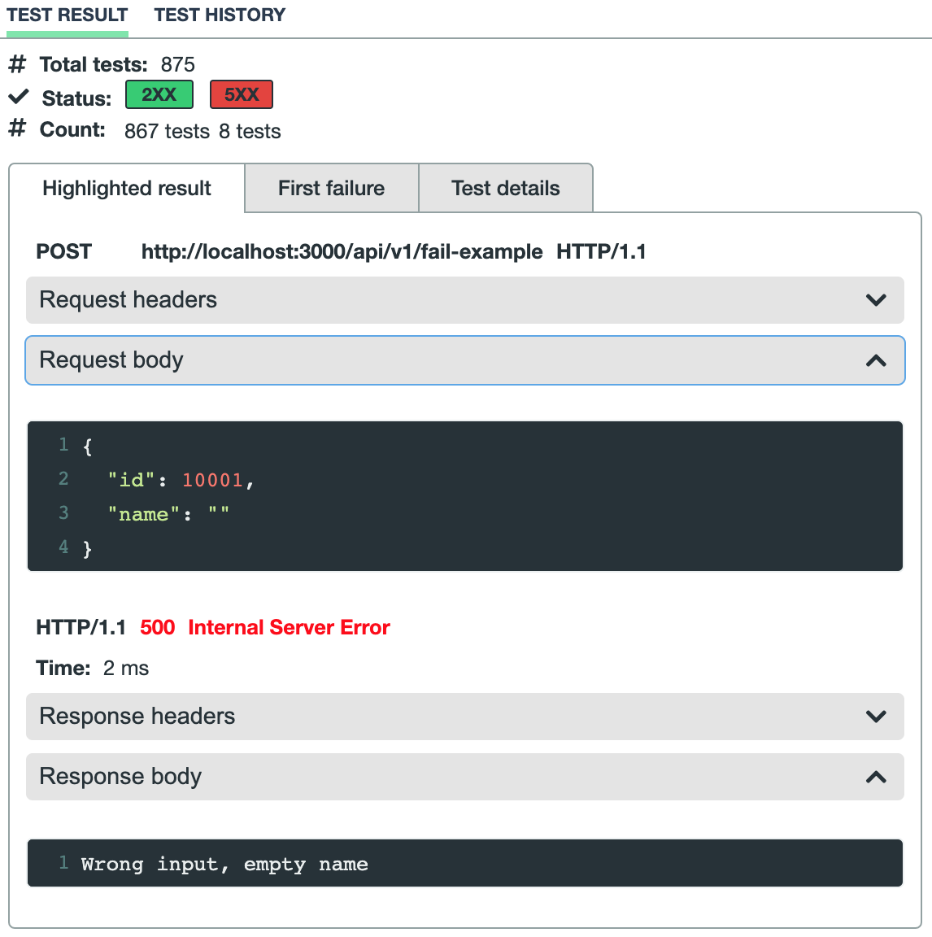This screenshot has height=937, width=932.
Task: Select the id value 10001 in request body
Action: point(213,479)
